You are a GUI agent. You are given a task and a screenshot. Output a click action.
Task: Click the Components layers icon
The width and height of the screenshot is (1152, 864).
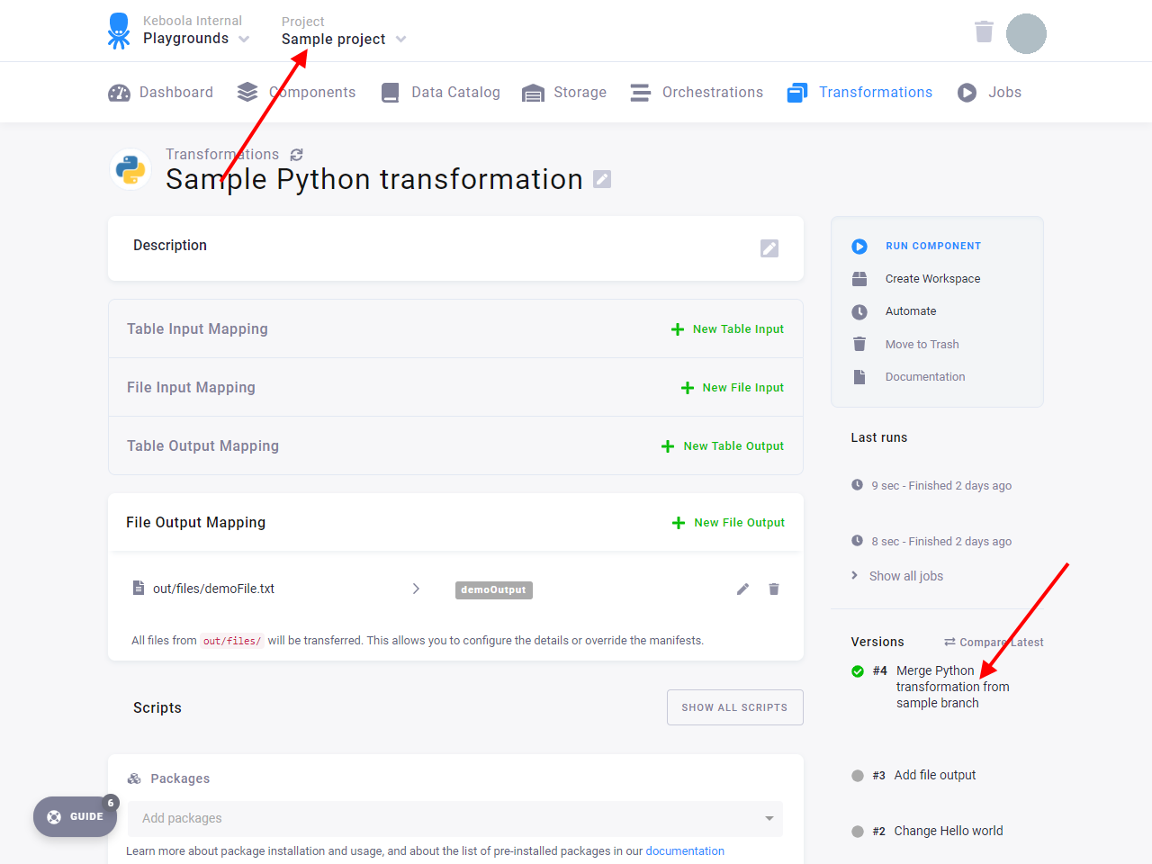point(247,92)
